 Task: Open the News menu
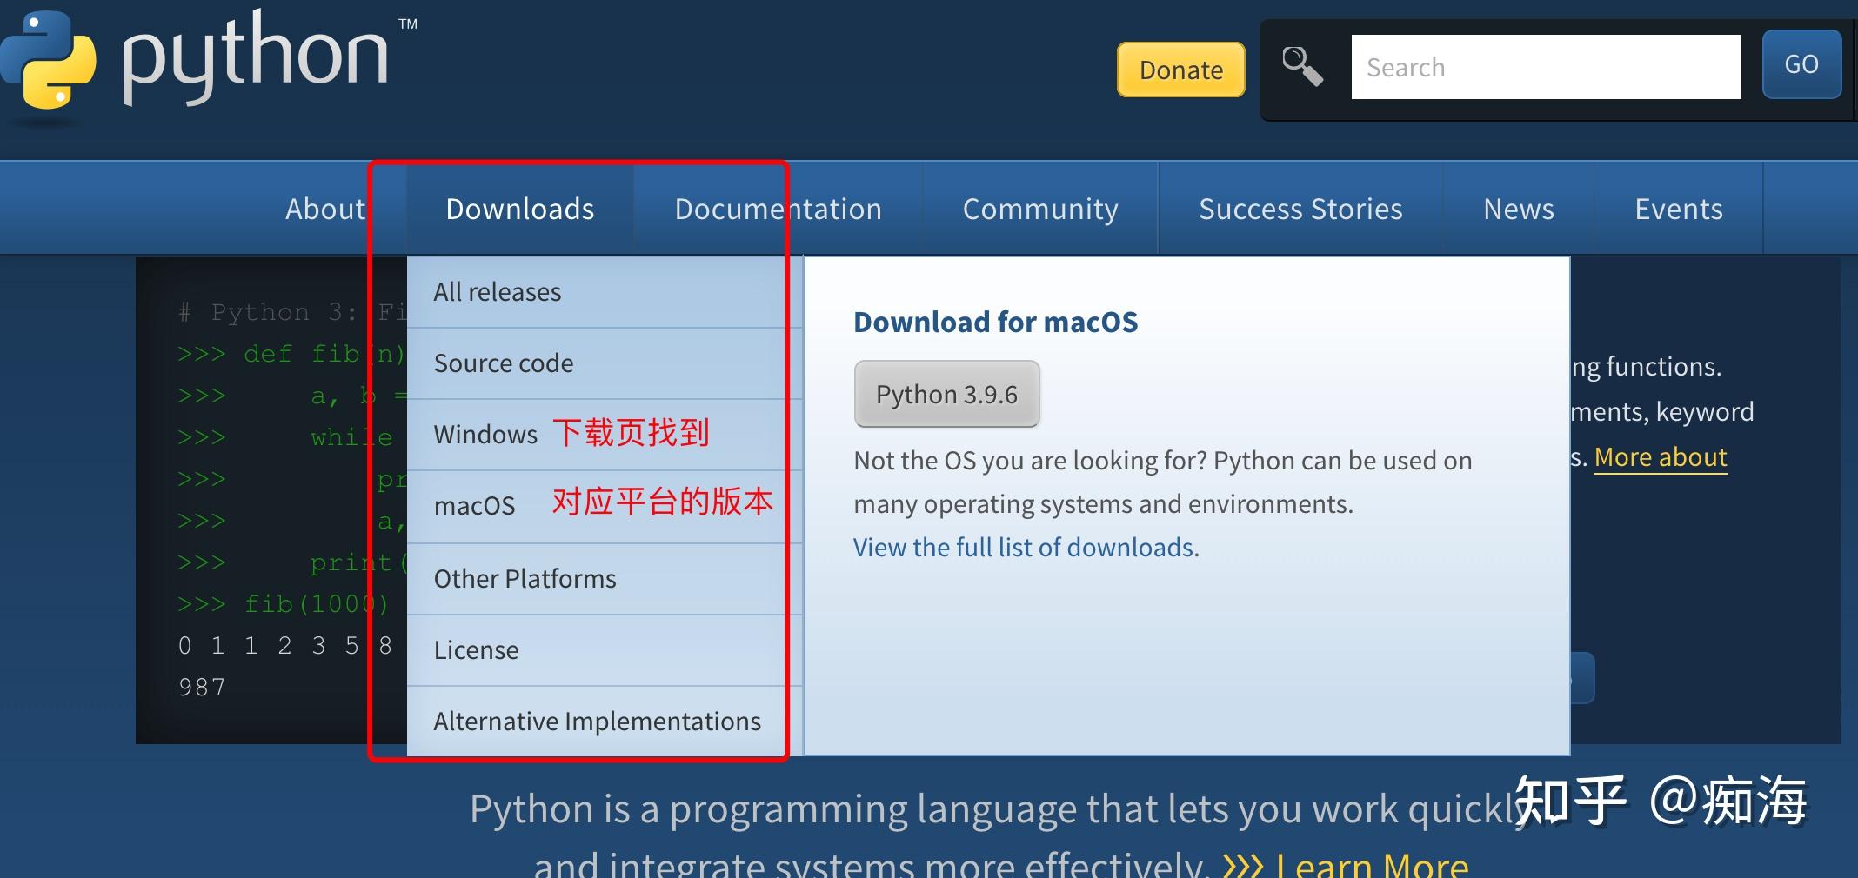click(1519, 209)
